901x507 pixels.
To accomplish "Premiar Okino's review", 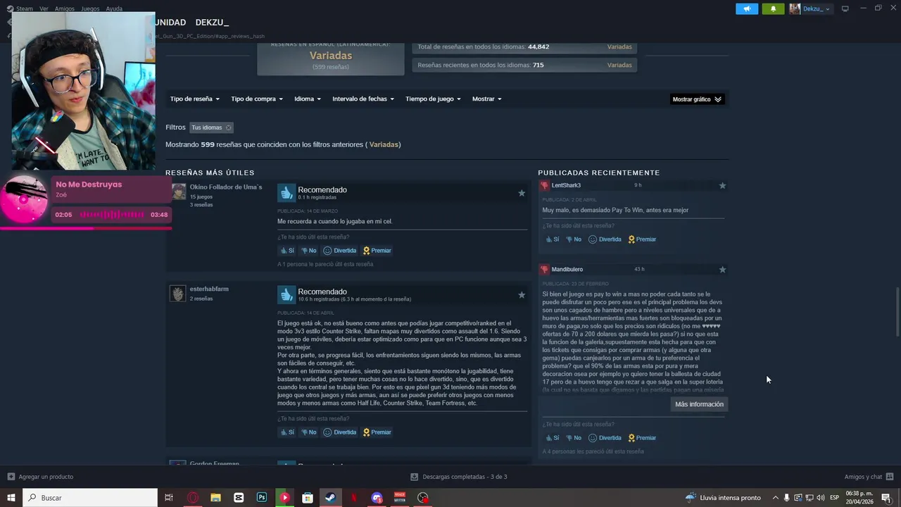I will [377, 251].
